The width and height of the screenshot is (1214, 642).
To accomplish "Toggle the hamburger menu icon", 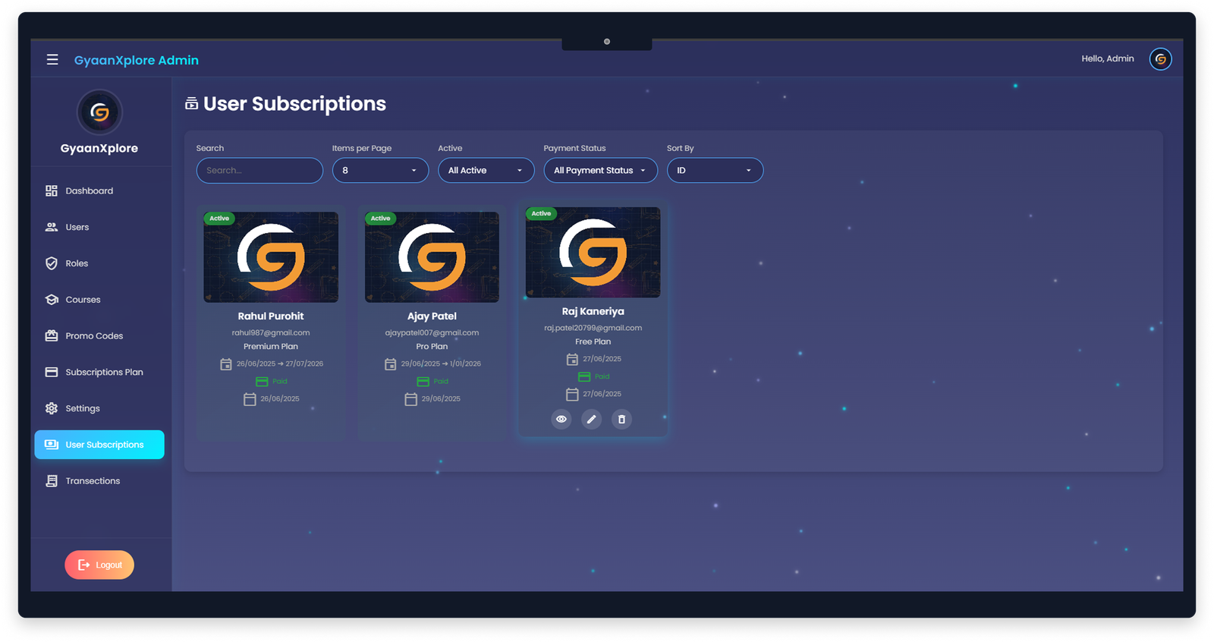I will click(52, 59).
